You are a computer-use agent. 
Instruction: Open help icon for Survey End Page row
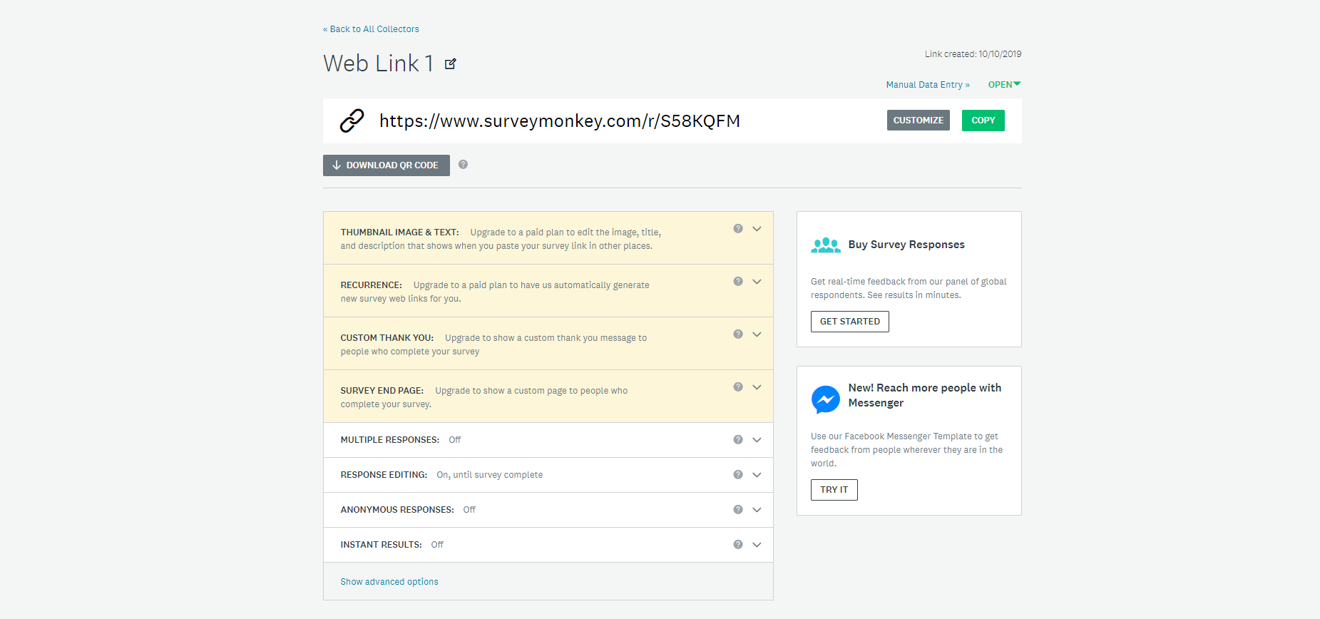coord(738,387)
